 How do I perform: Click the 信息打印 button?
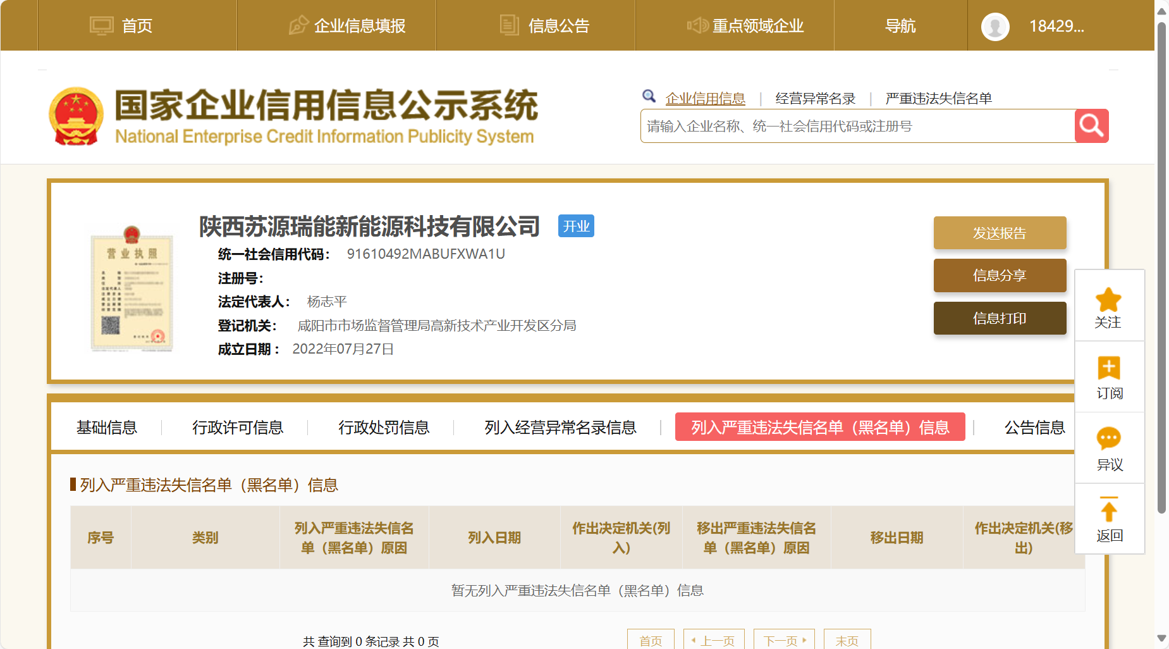click(x=1000, y=318)
